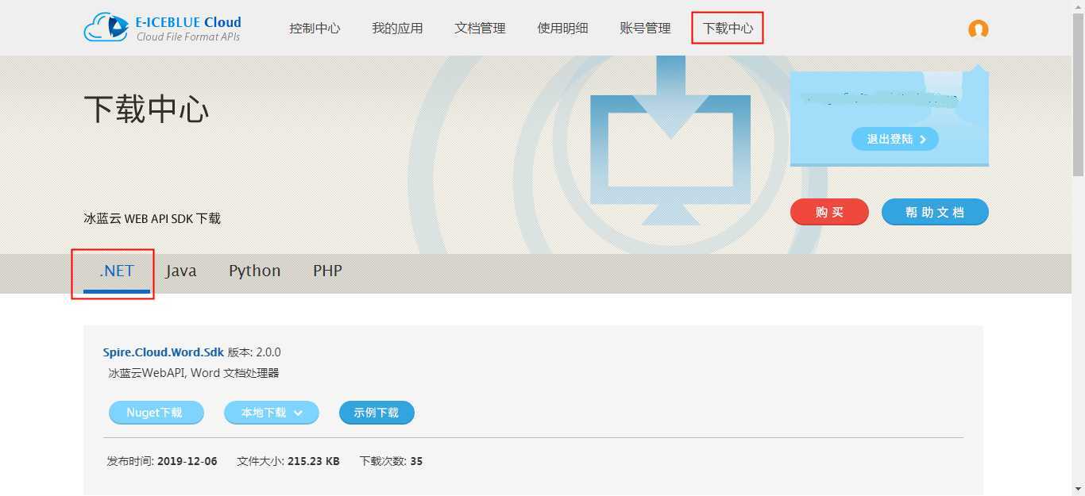Click 下载中心 in the navigation bar

pyautogui.click(x=728, y=29)
